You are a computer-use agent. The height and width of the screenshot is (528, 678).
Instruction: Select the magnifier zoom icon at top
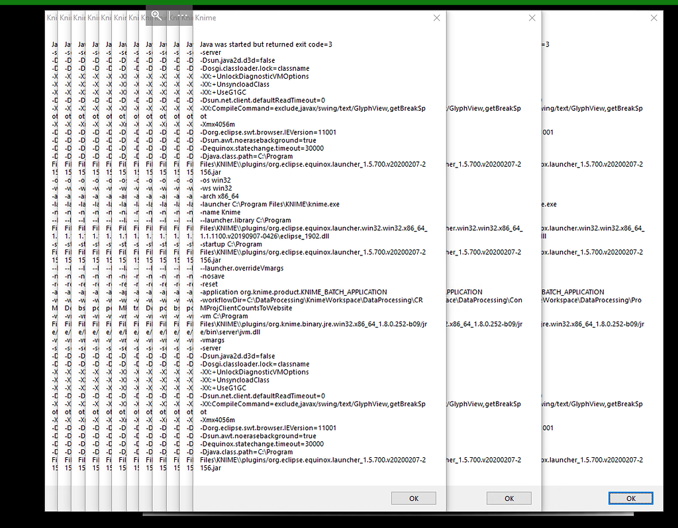coord(156,15)
